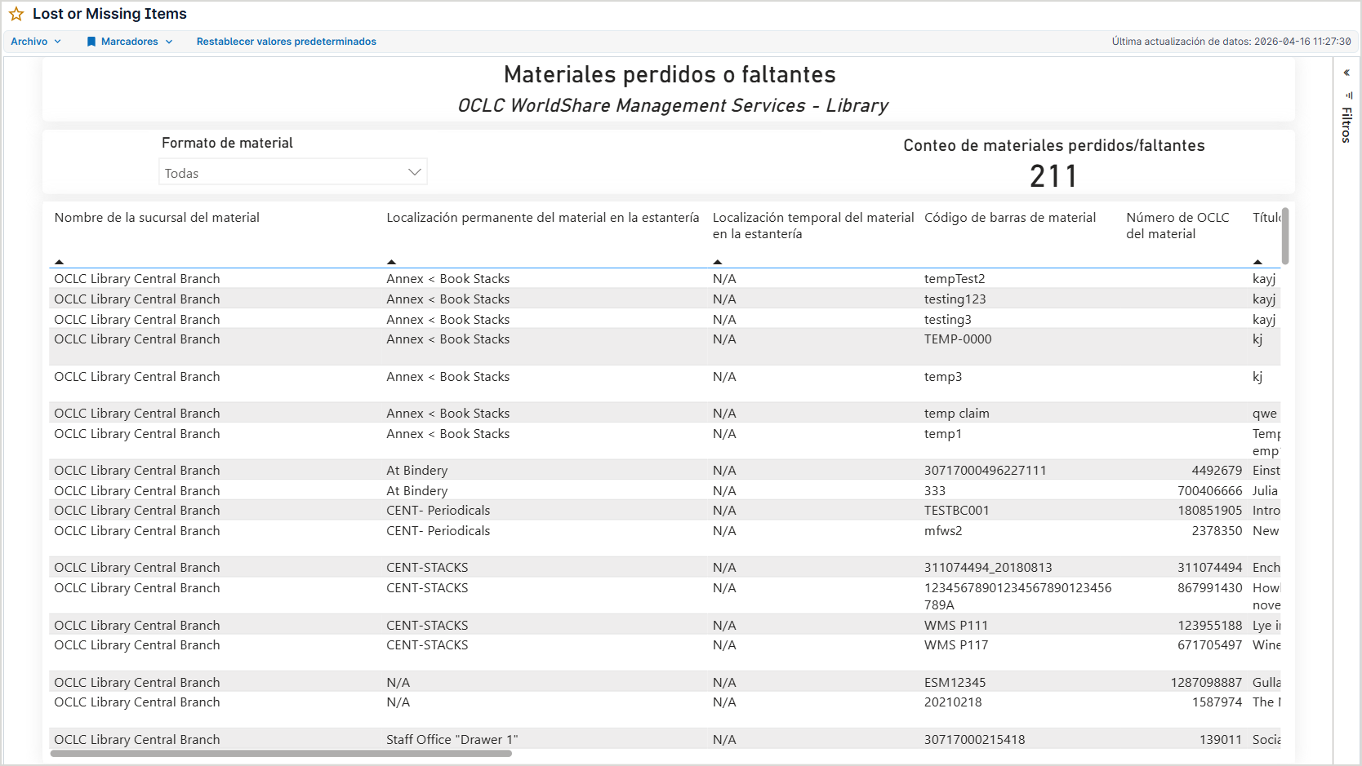This screenshot has width=1362, height=766.
Task: Select barcode cell testing3
Action: point(947,320)
